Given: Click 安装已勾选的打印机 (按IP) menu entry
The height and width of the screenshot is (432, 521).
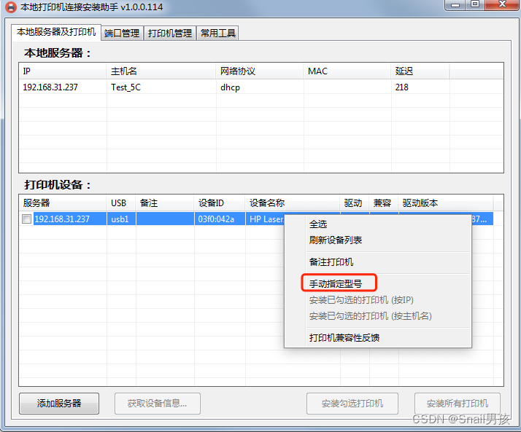Looking at the screenshot, I should click(x=378, y=300).
